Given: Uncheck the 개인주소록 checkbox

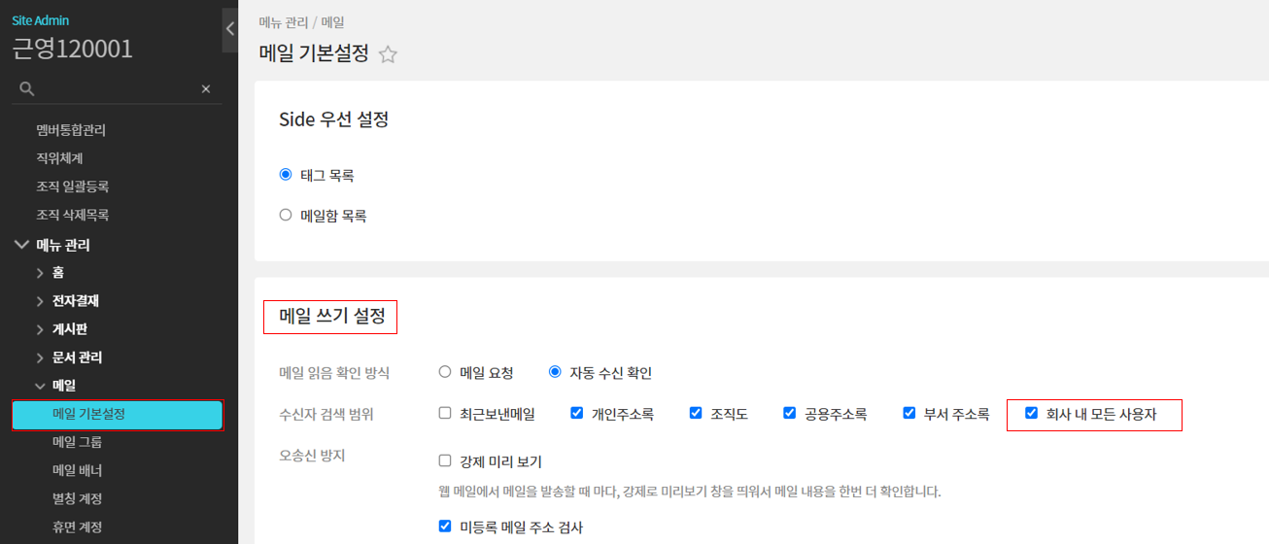Looking at the screenshot, I should point(577,414).
